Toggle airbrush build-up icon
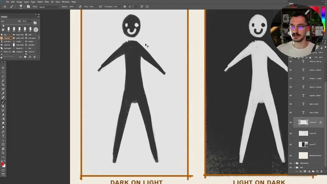Screen dimensions: 327x184 click(x=100, y=7)
